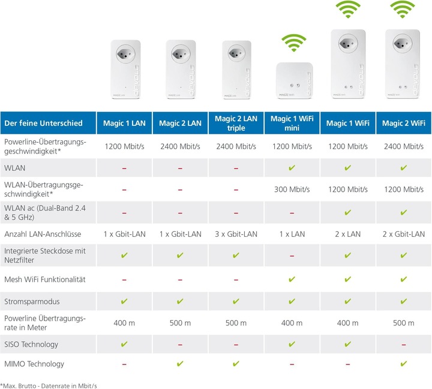The image size is (432, 389).
Task: Click the WLAN dash for Magic 2 LAN triple
Action: point(236,168)
